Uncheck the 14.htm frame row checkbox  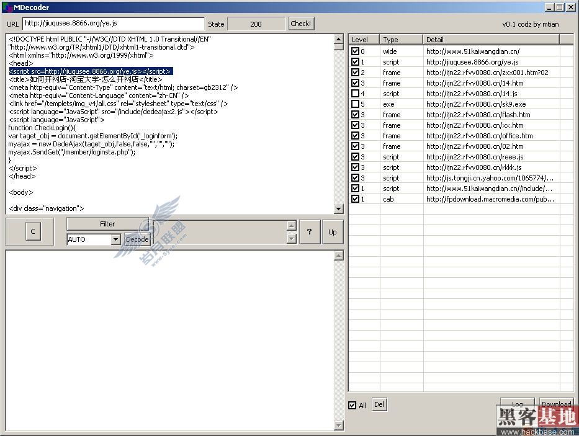click(355, 82)
